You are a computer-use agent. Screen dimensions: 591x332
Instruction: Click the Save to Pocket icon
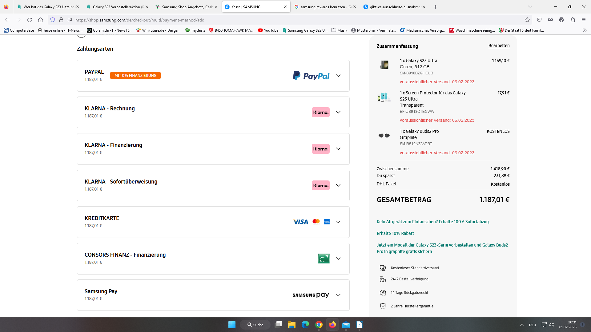tap(539, 20)
